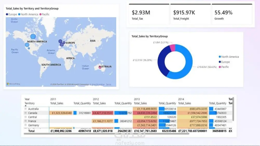The height and width of the screenshot is (146, 260).
Task: Click Total_Quantity header under 2012
Action: [123, 103]
